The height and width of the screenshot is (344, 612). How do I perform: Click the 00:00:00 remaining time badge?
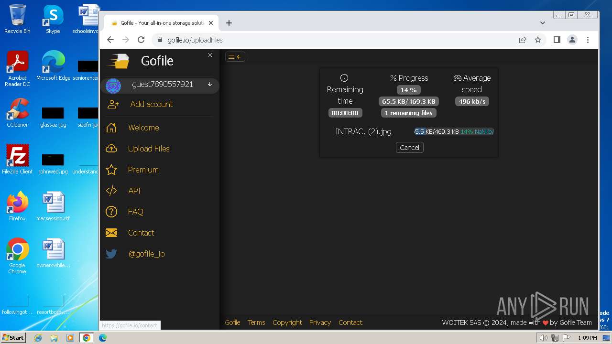click(x=345, y=113)
